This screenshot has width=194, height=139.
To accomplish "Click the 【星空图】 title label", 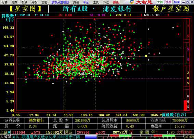I will [x=25, y=9].
